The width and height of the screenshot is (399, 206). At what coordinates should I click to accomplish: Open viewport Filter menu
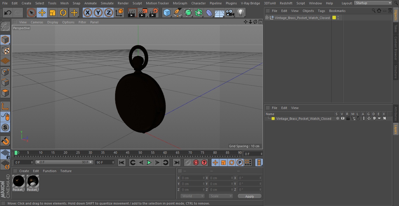click(82, 22)
